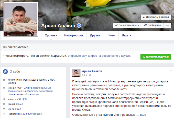Open the large profile picture
This screenshot has width=174, height=118.
[21, 19]
